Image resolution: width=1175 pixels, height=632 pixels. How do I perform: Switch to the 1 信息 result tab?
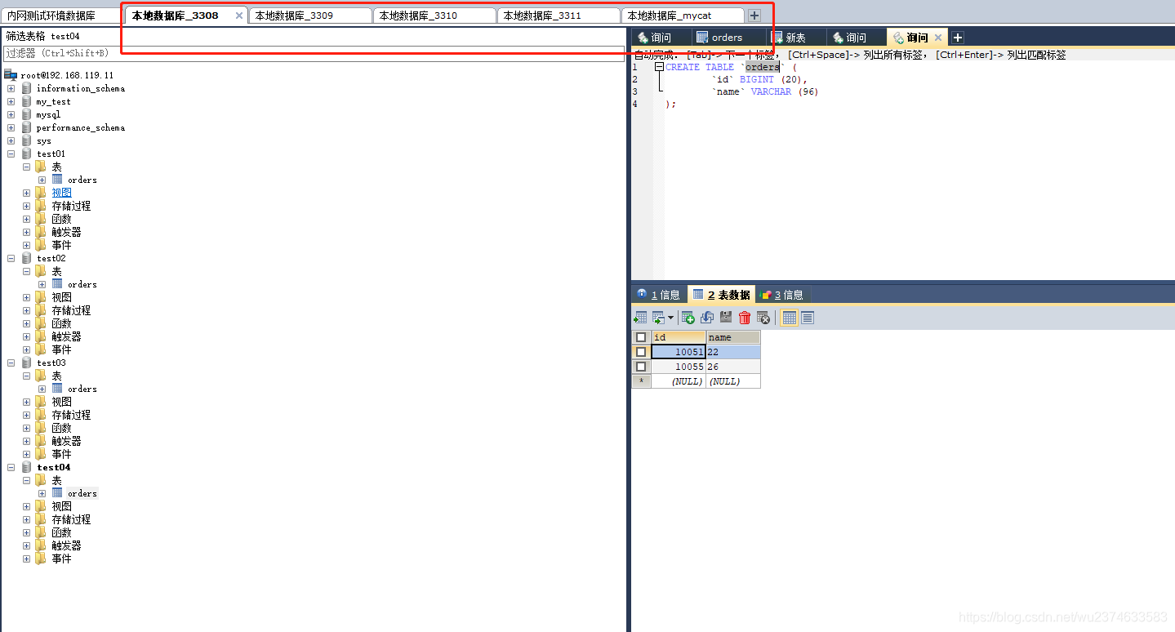[658, 295]
